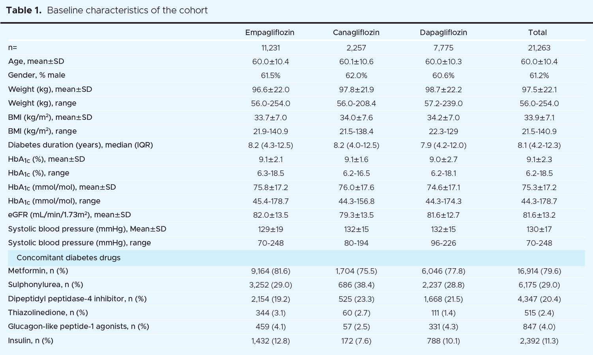Click the total metformin value 16,914 (79.6)

[x=539, y=271]
